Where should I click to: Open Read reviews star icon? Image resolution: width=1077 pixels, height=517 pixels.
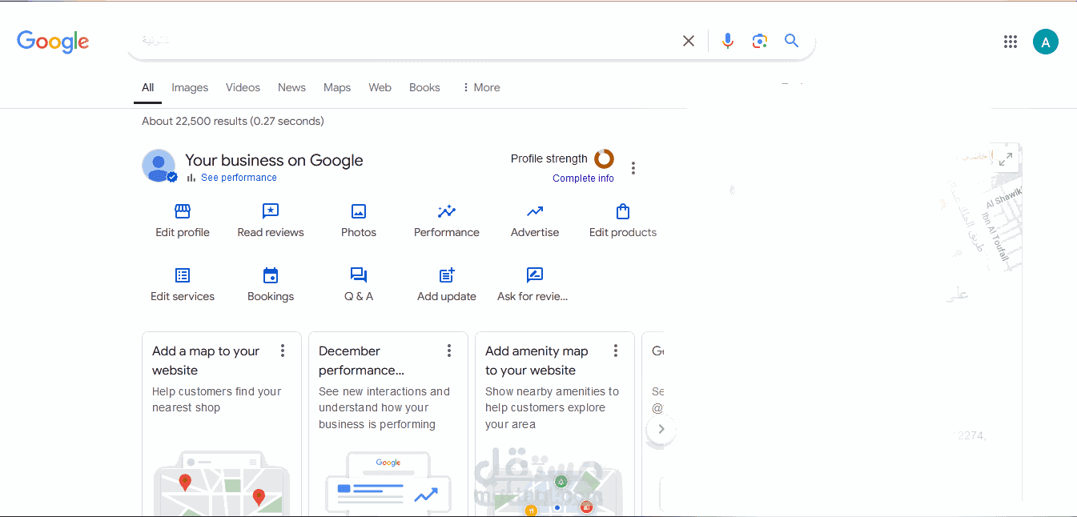pyautogui.click(x=271, y=211)
